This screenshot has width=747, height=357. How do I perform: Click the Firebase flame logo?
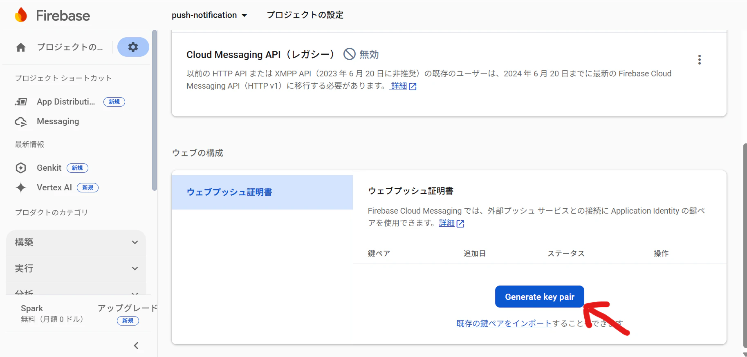[x=21, y=15]
